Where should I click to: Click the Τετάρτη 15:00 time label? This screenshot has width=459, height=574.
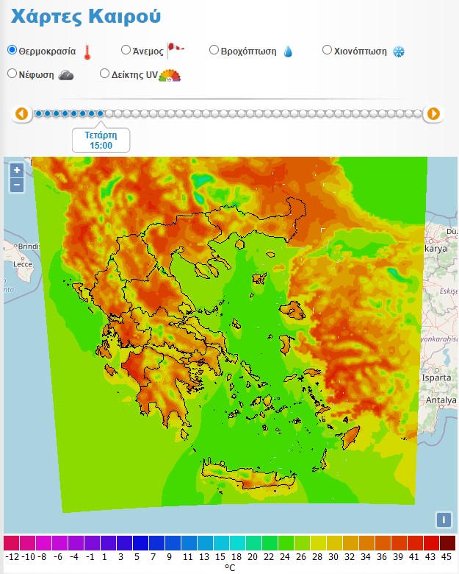click(101, 140)
